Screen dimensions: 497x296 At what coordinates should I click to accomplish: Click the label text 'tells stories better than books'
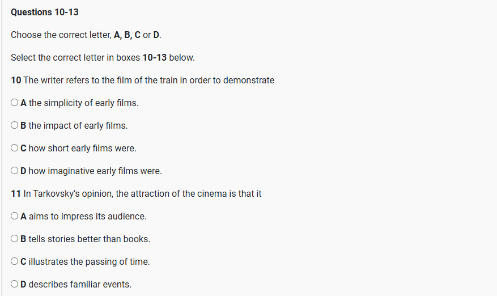[89, 239]
